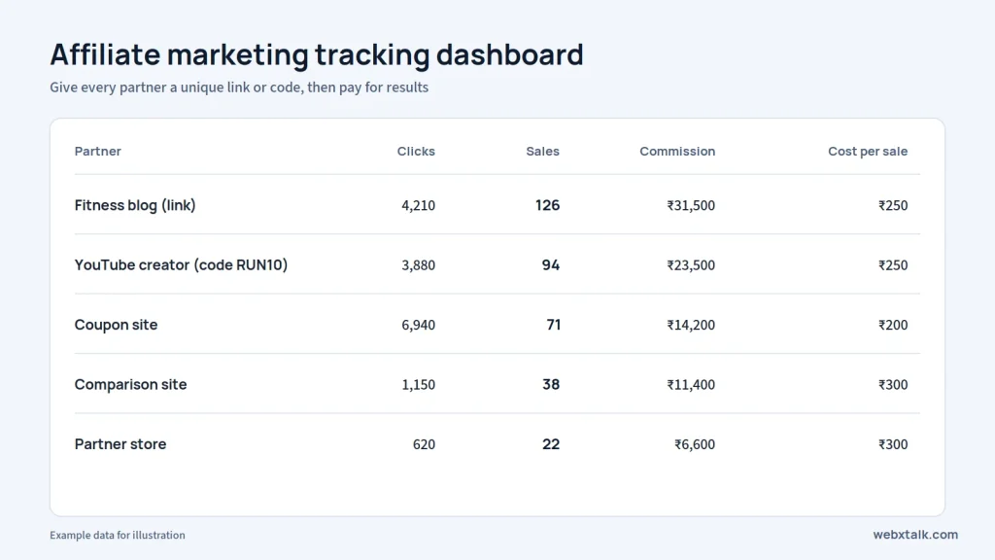Click the 38 sales value
The width and height of the screenshot is (995, 560).
tap(551, 384)
